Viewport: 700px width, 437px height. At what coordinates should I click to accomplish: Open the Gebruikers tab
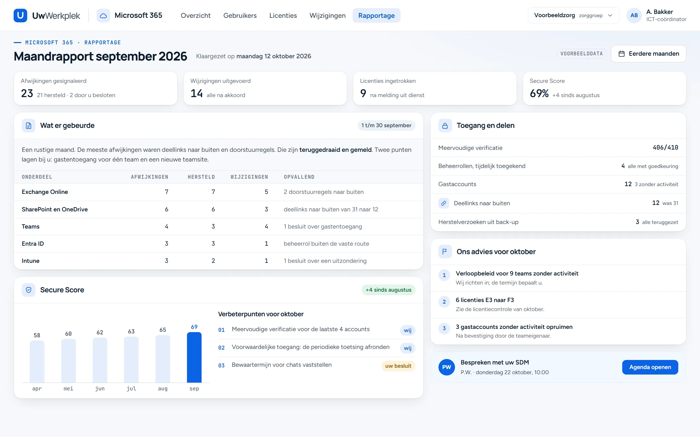240,16
